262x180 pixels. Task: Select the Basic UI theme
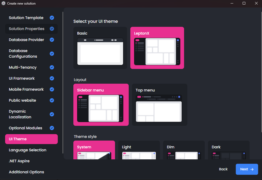[100, 48]
